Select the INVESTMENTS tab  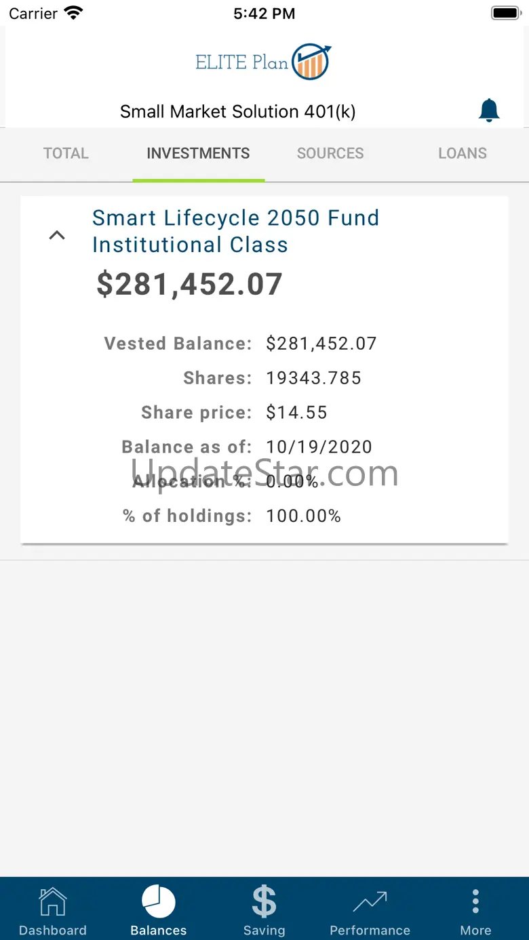click(198, 154)
